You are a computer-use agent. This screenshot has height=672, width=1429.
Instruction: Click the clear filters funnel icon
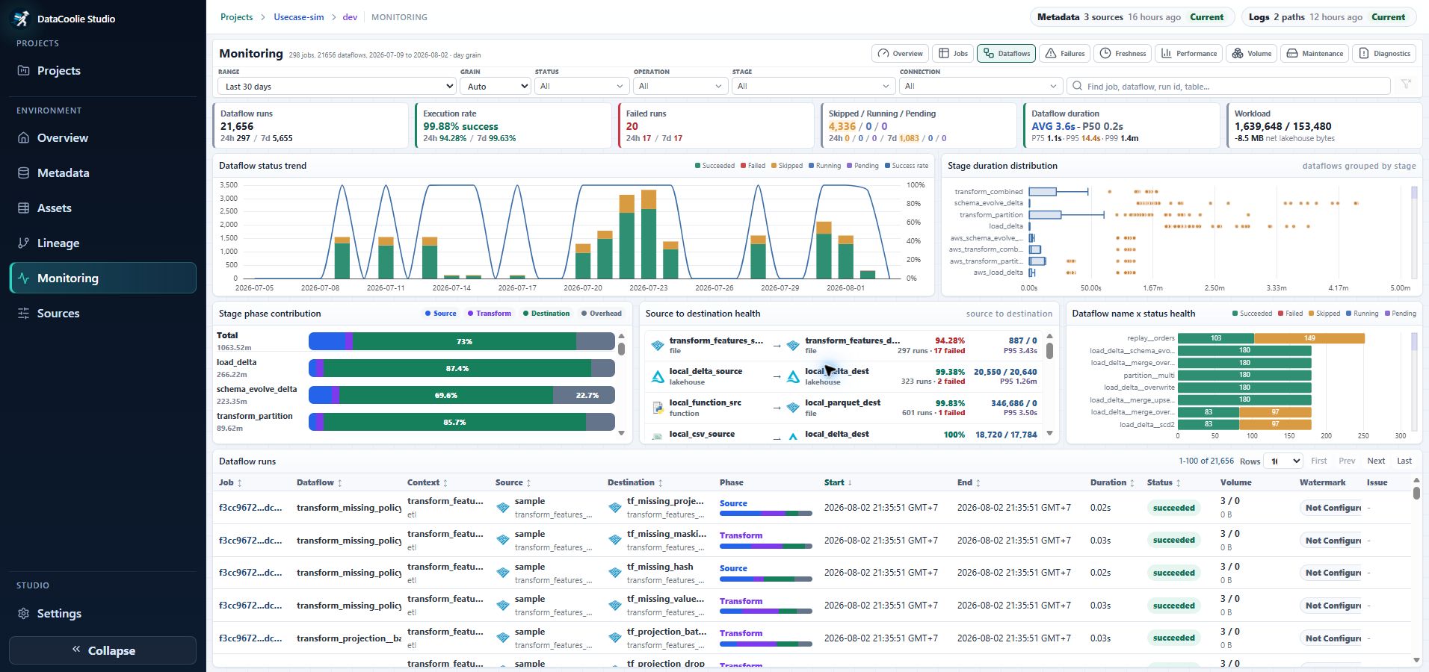coord(1406,84)
